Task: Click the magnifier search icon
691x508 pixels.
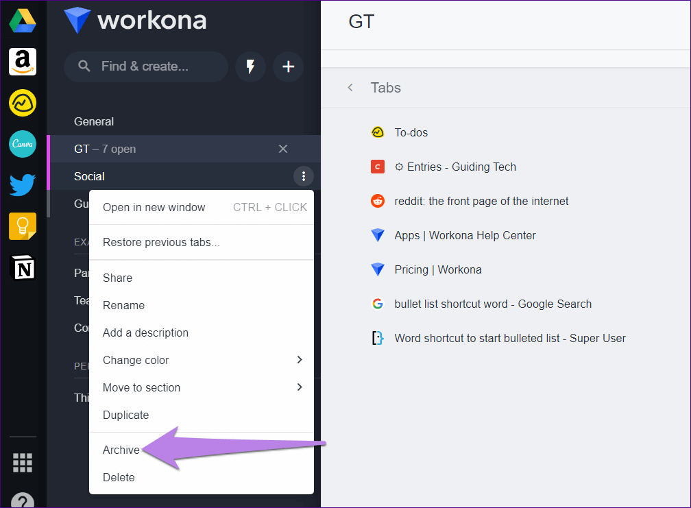Action: click(84, 66)
